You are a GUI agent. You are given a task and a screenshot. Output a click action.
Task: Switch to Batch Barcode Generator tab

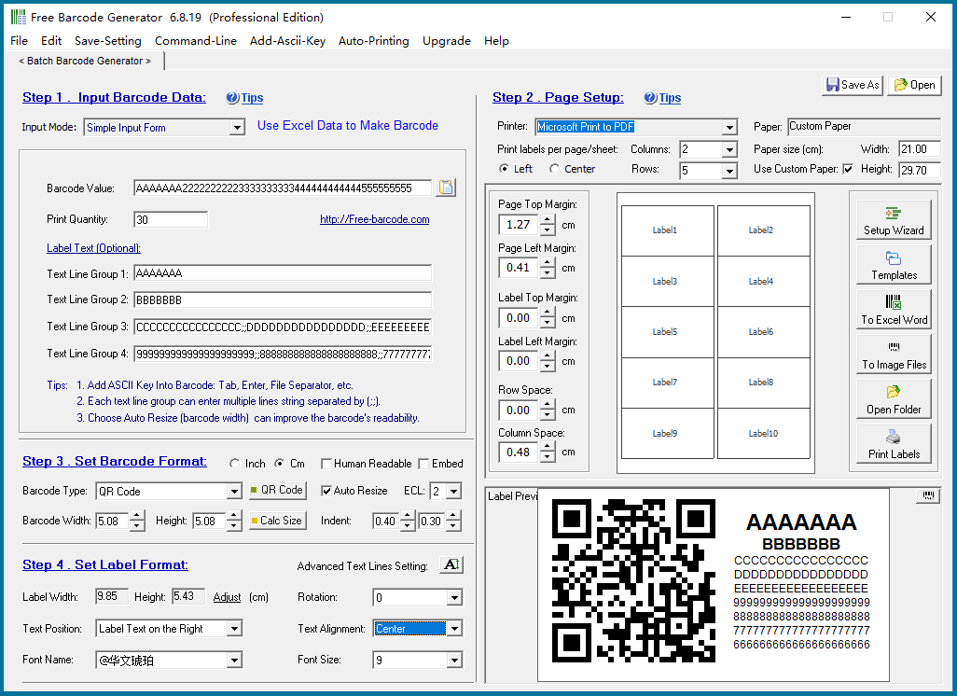coord(85,61)
